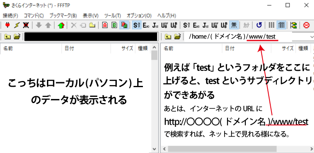Sort remote pane by 日付 column

[247, 49]
